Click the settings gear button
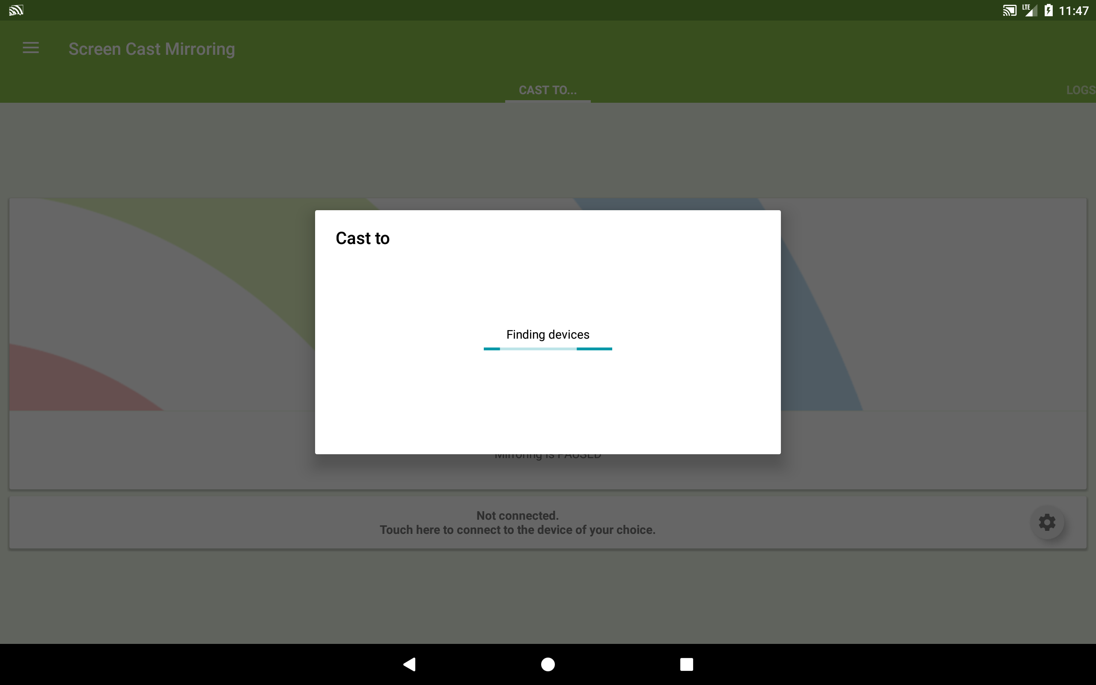The height and width of the screenshot is (685, 1096). click(x=1047, y=522)
